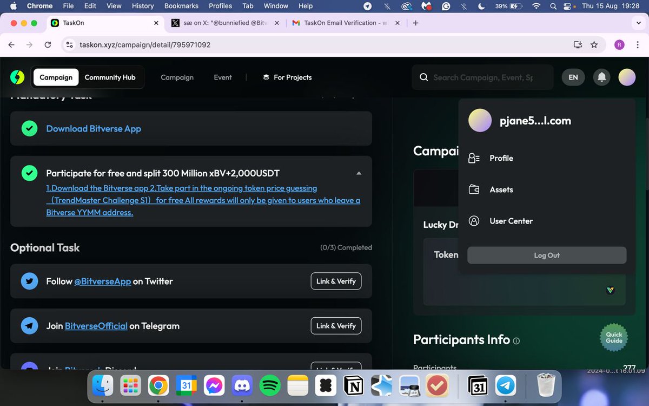The height and width of the screenshot is (406, 649).
Task: Open Chrome's three-dot menu
Action: [638, 45]
